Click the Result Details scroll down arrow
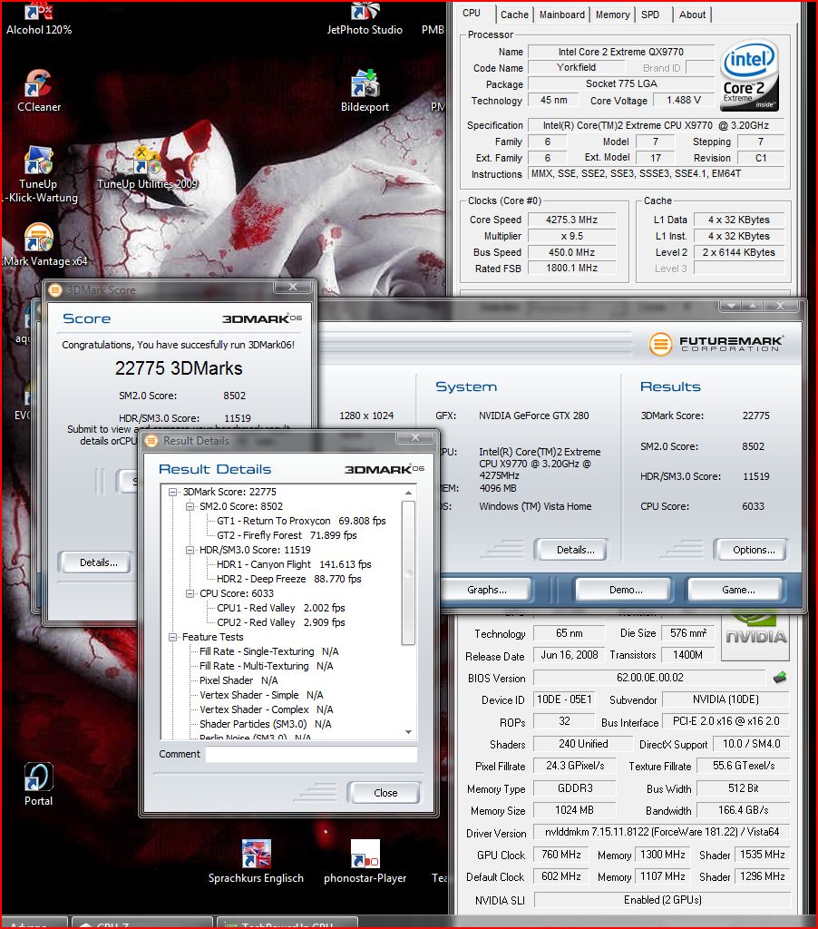The height and width of the screenshot is (929, 818). point(408,732)
